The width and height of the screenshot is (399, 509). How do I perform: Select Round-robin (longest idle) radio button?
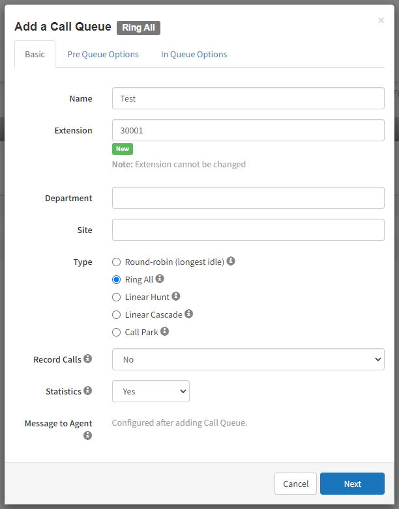pos(117,262)
